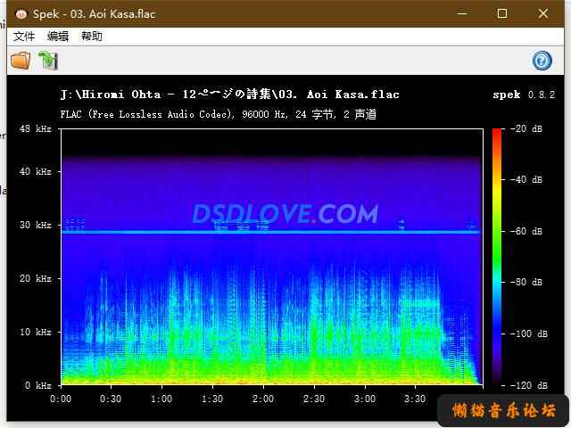Image resolution: width=571 pixels, height=428 pixels.
Task: Click the 2:00 mark on time axis
Action: [x=262, y=399]
